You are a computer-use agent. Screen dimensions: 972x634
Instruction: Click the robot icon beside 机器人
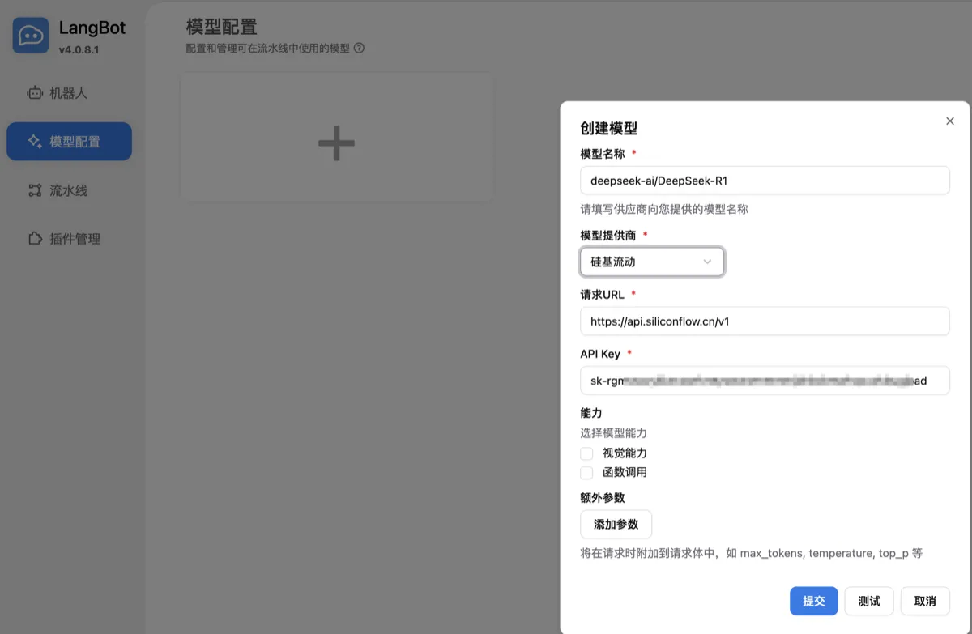(x=34, y=93)
